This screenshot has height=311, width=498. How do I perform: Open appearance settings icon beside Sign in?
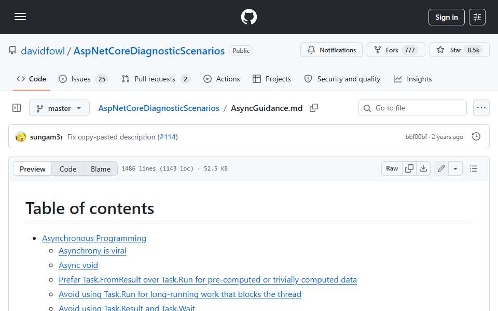click(x=477, y=17)
